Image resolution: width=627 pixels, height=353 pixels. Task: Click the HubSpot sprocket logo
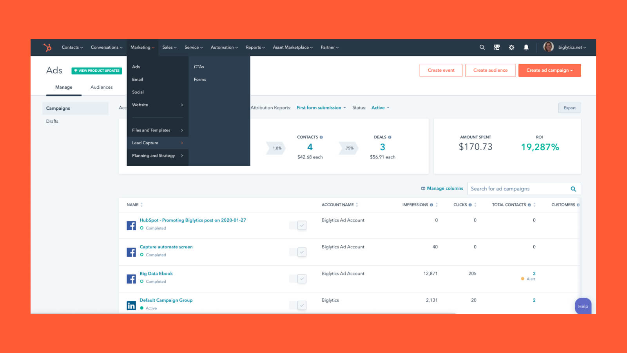47,47
